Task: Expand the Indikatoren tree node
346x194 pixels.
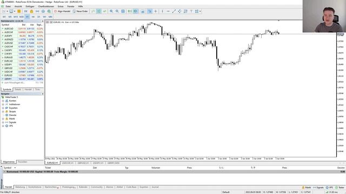Action: [x=3, y=104]
